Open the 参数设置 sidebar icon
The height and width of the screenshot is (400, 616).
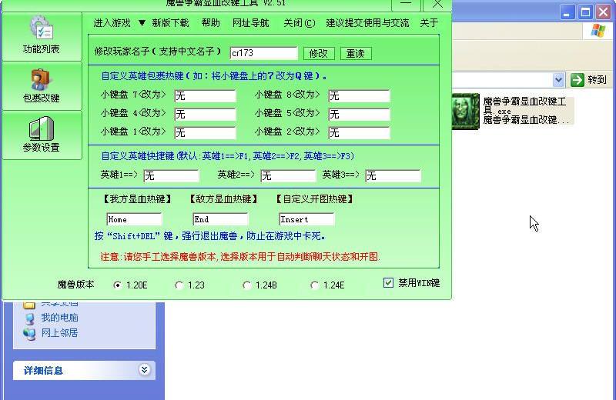tap(41, 129)
